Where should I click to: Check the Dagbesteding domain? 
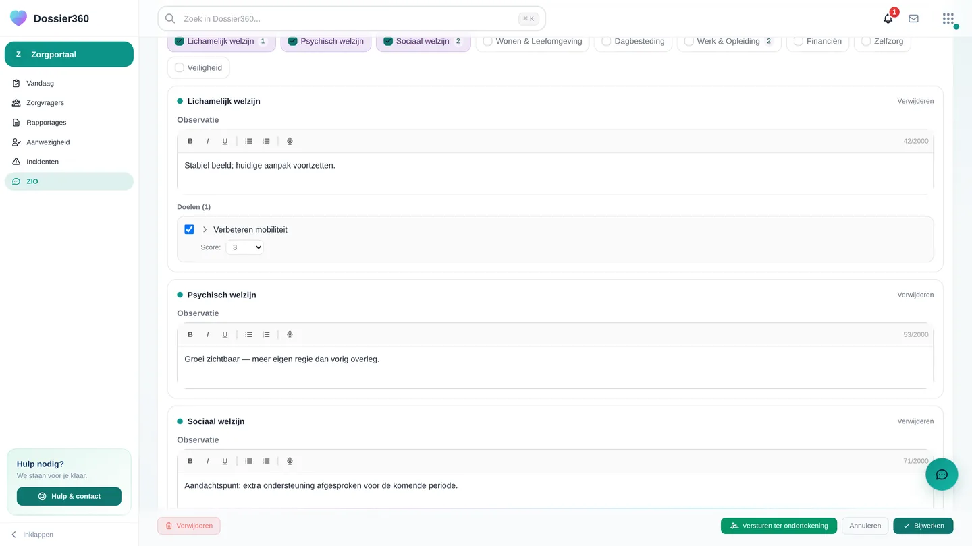[x=633, y=41]
